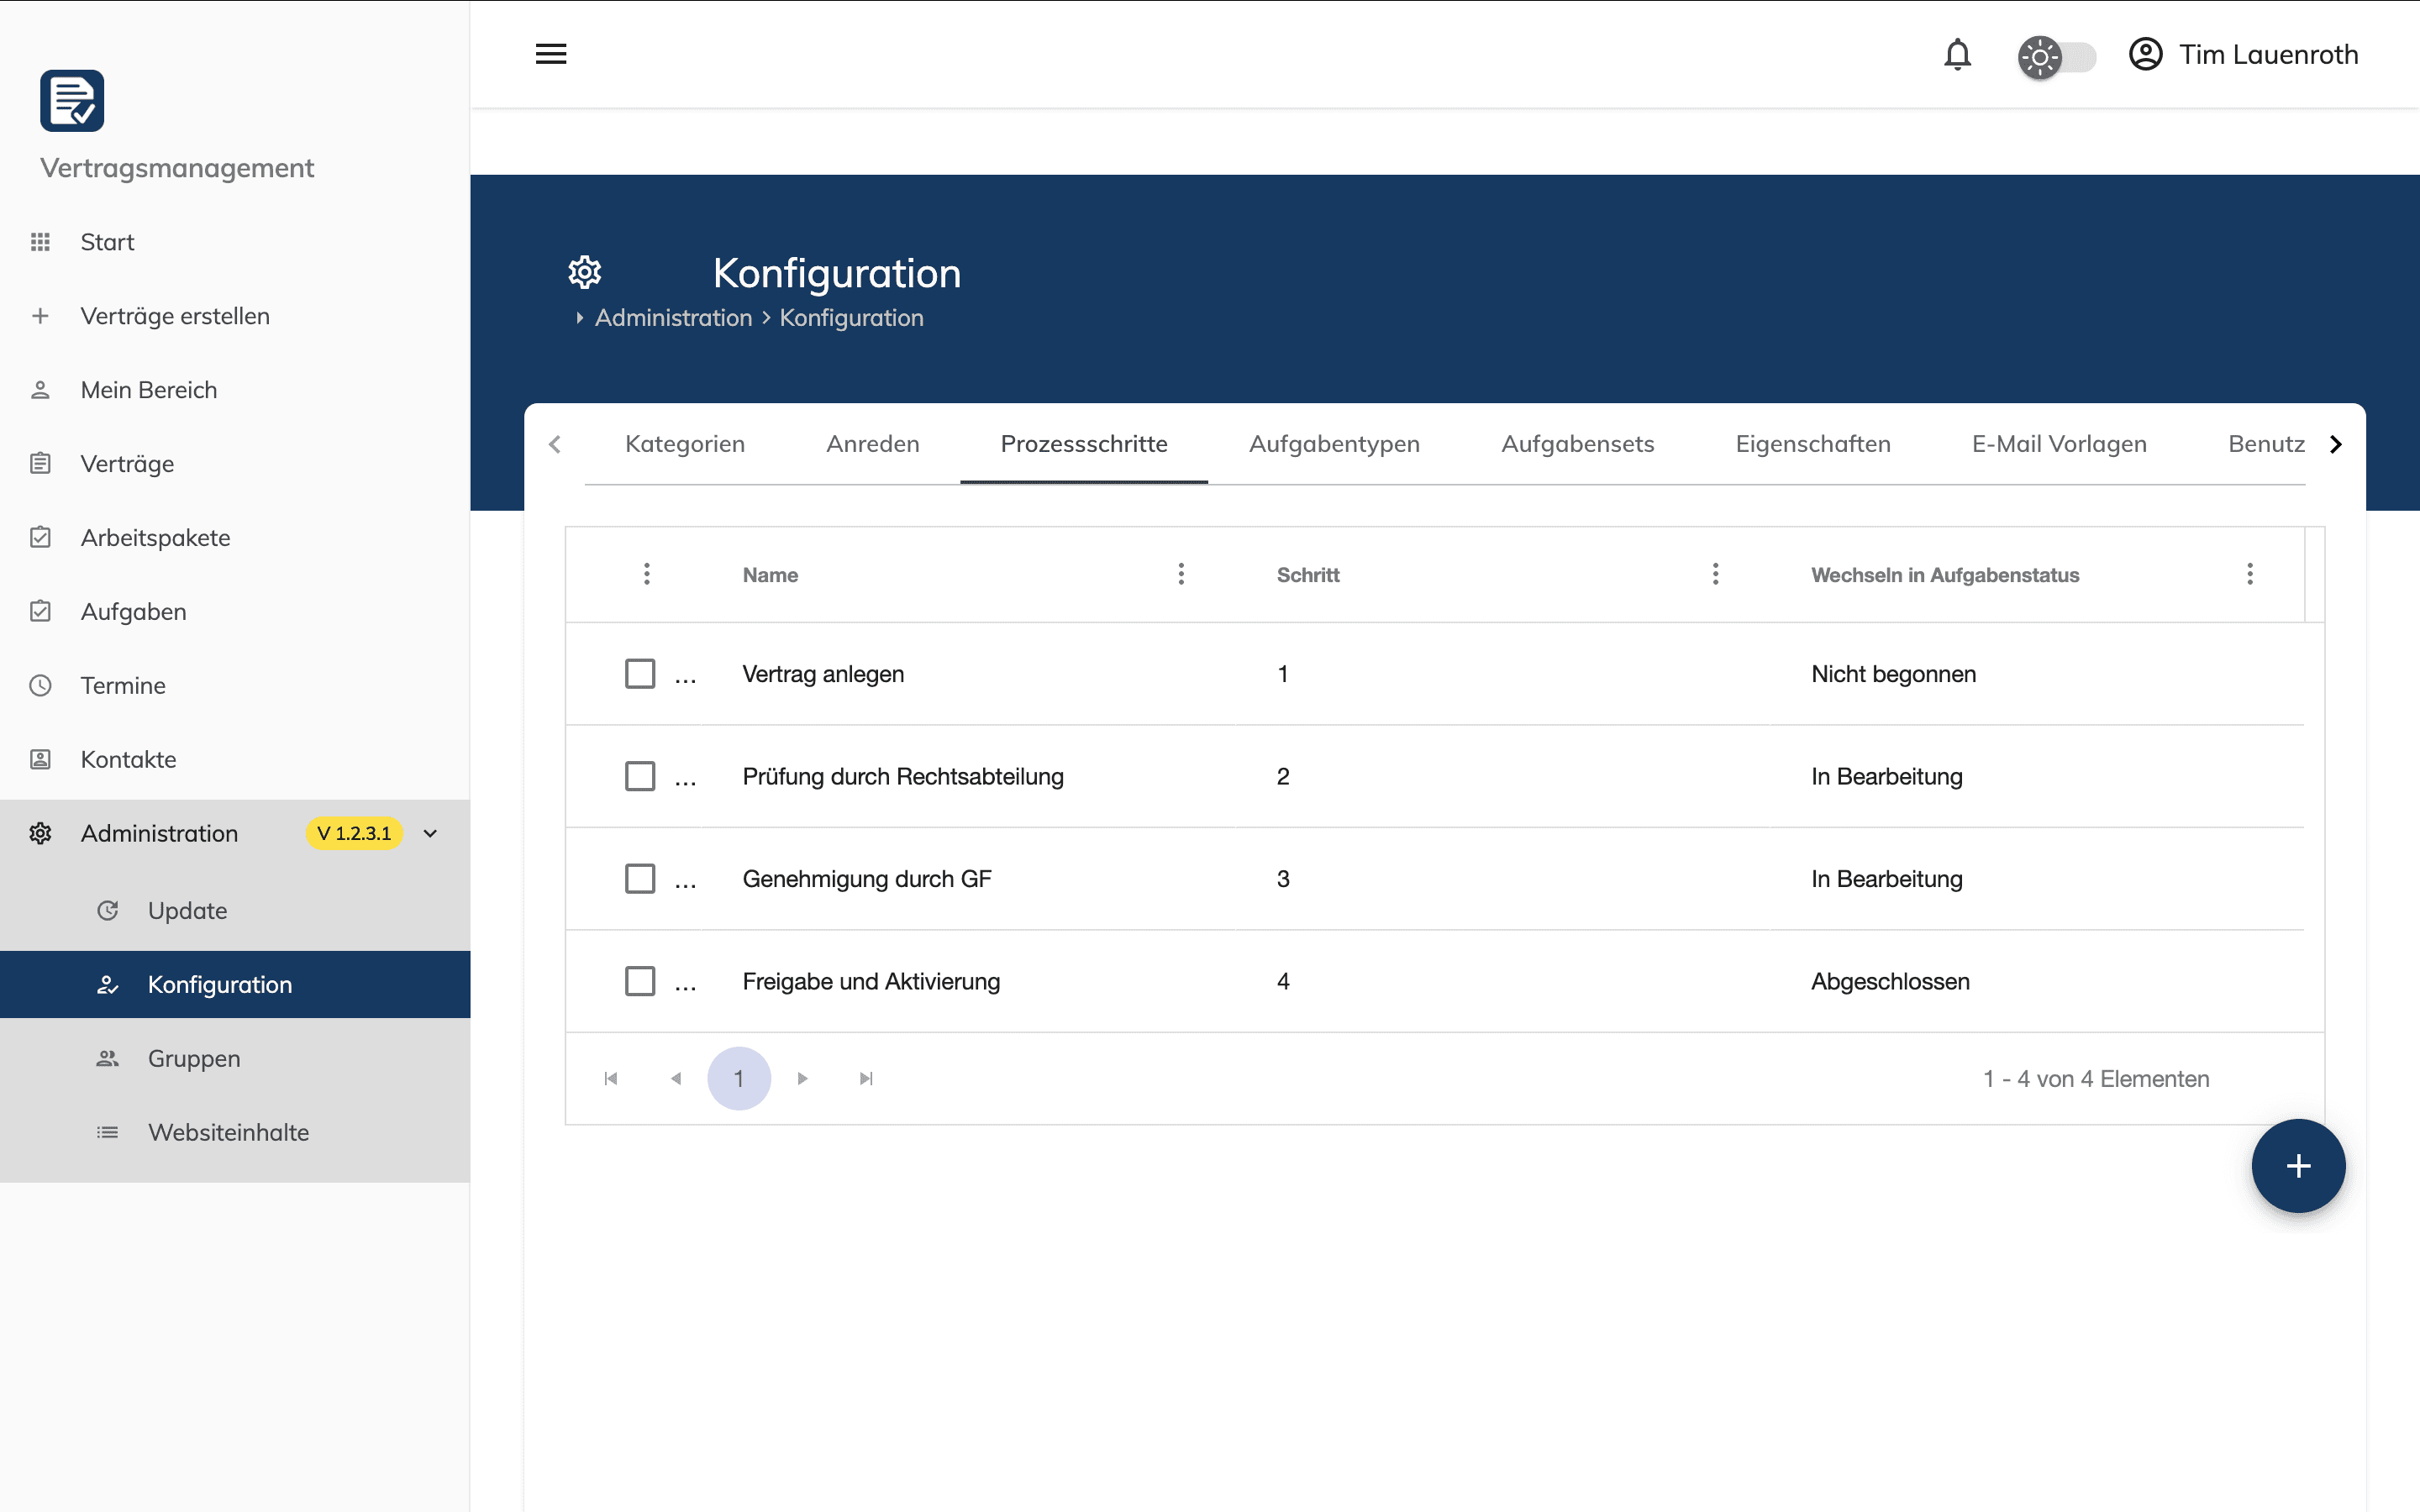Click the refresh icon beside Update
The image size is (2420, 1512).
(x=107, y=911)
